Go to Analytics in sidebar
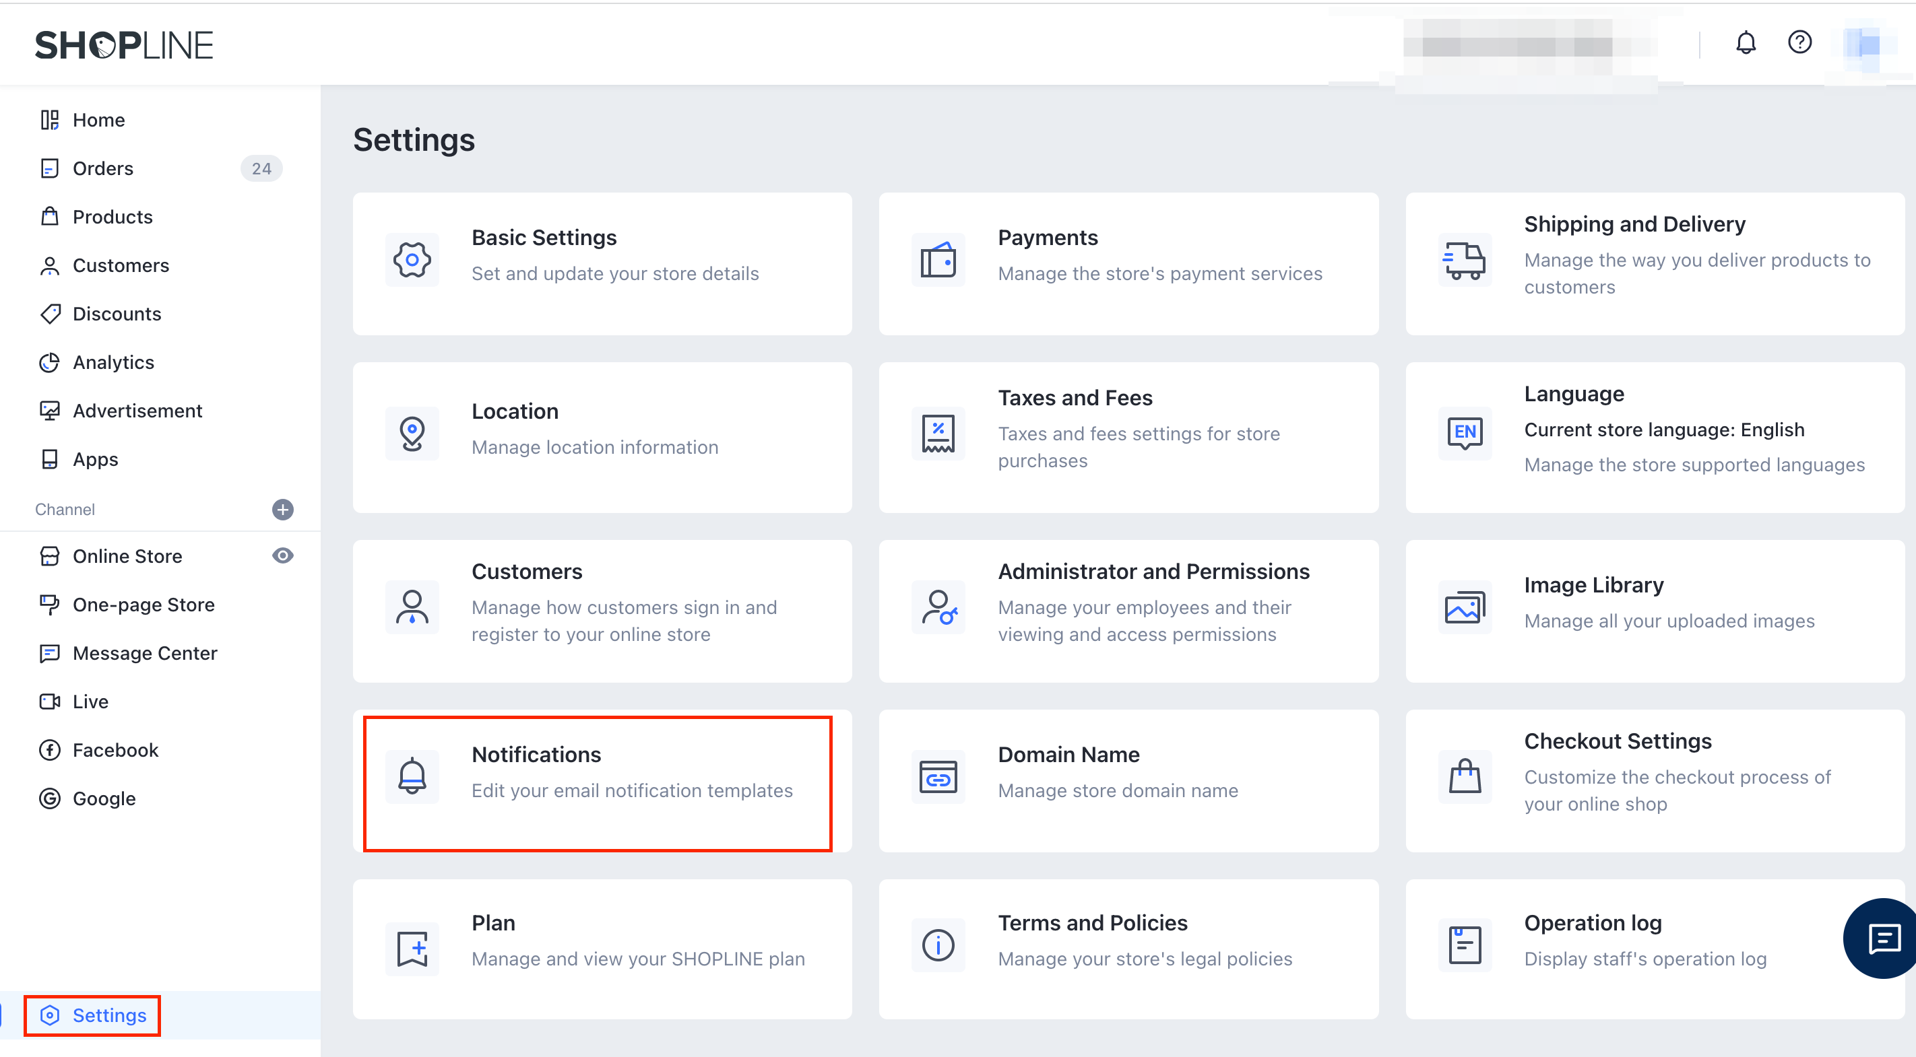The height and width of the screenshot is (1057, 1916). (x=113, y=363)
